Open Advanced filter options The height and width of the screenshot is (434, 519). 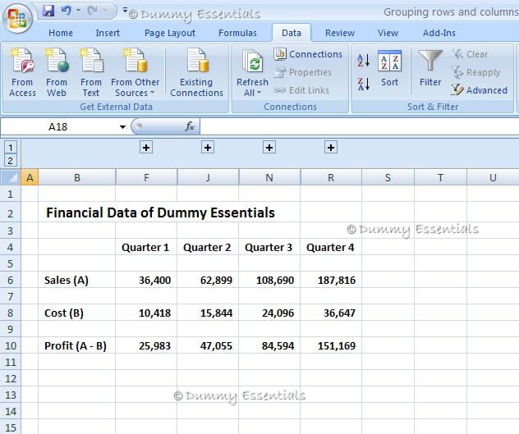click(x=480, y=90)
